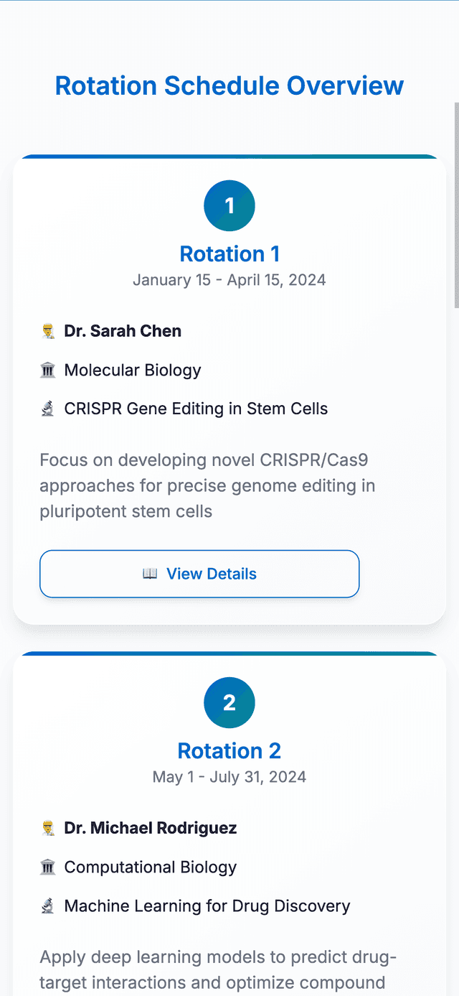Select the Rotation 2 heading
The width and height of the screenshot is (459, 996).
point(229,751)
